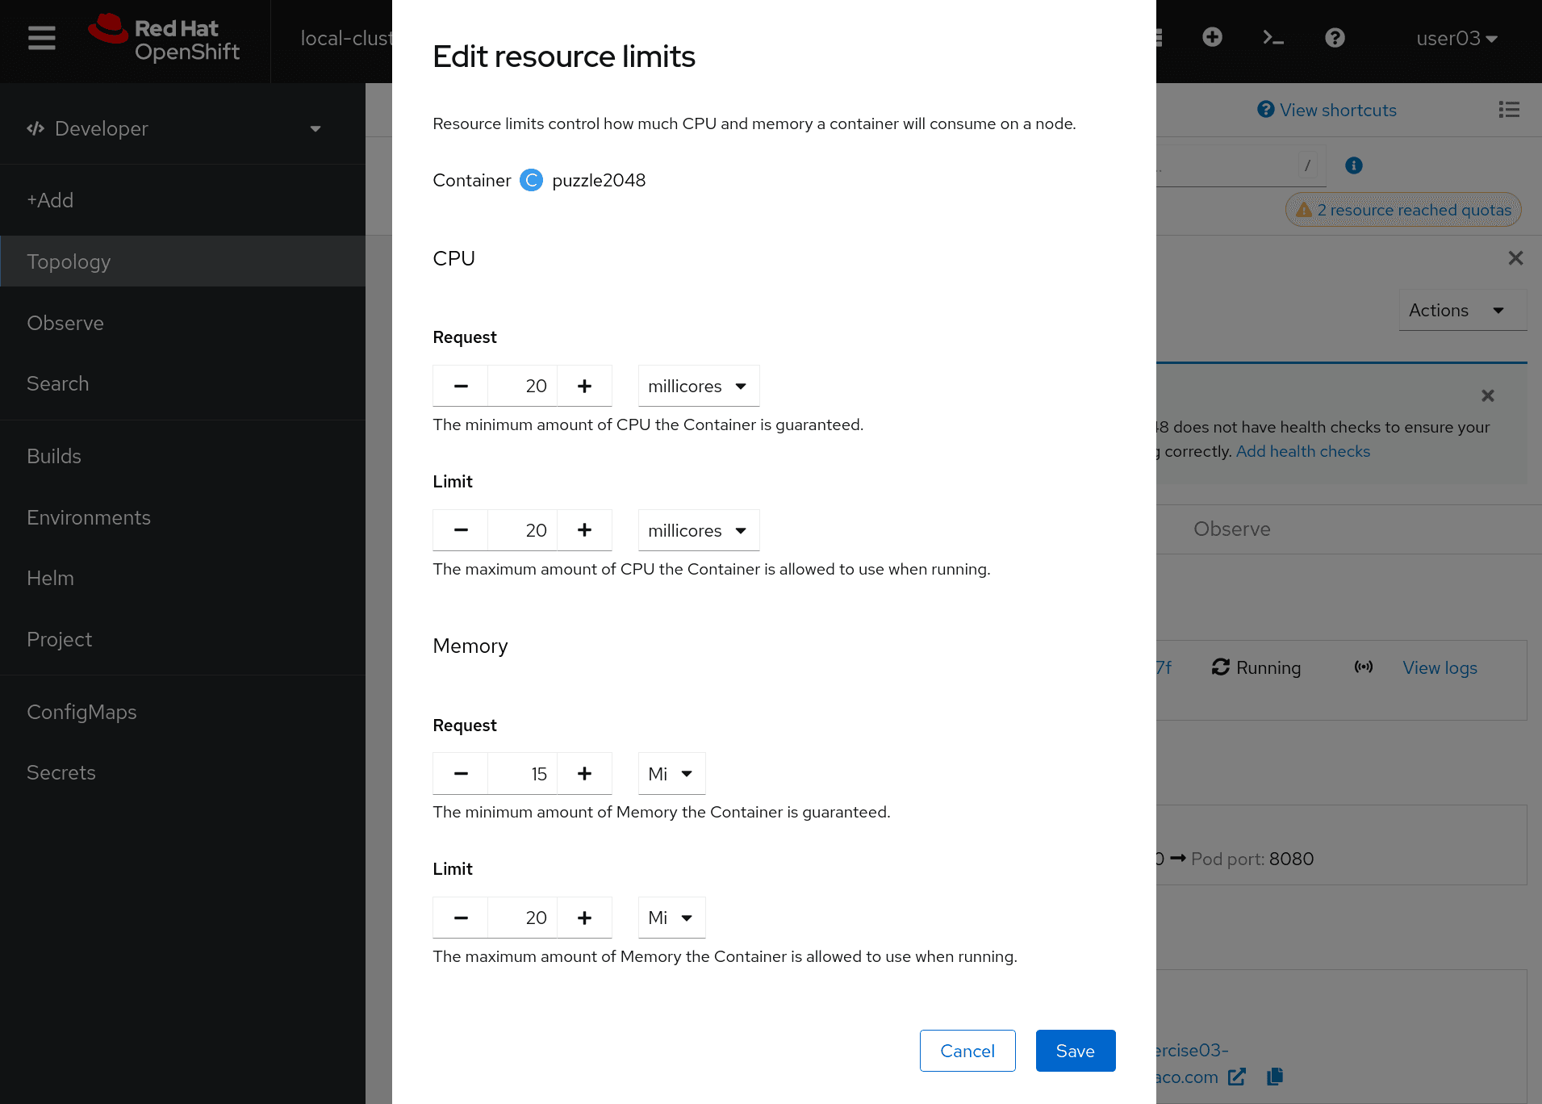The height and width of the screenshot is (1104, 1542).
Task: Open CPU limit millicores unit dropdown
Action: click(x=698, y=531)
